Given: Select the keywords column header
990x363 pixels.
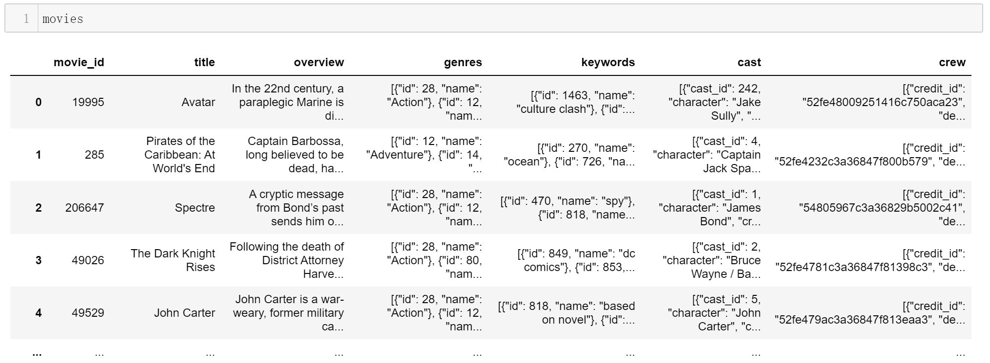Looking at the screenshot, I should coord(608,62).
